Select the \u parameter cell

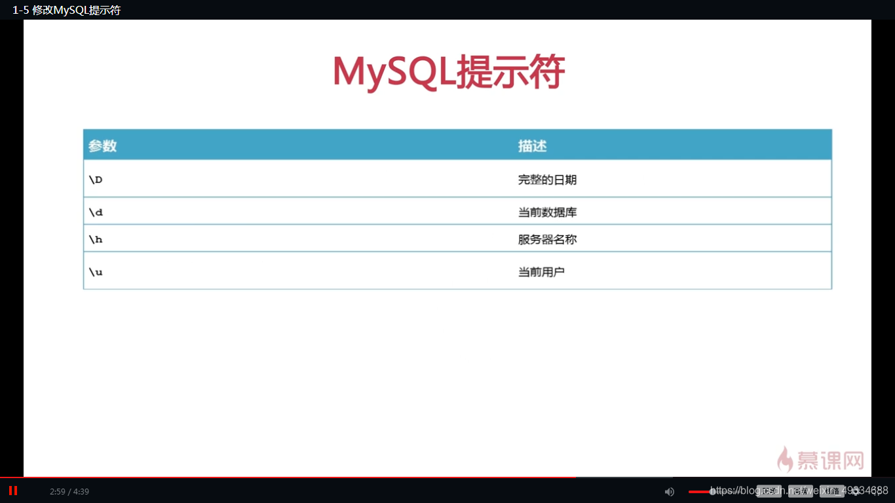96,272
